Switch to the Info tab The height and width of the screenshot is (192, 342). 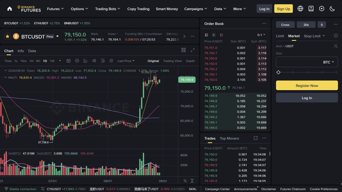(x=21, y=51)
